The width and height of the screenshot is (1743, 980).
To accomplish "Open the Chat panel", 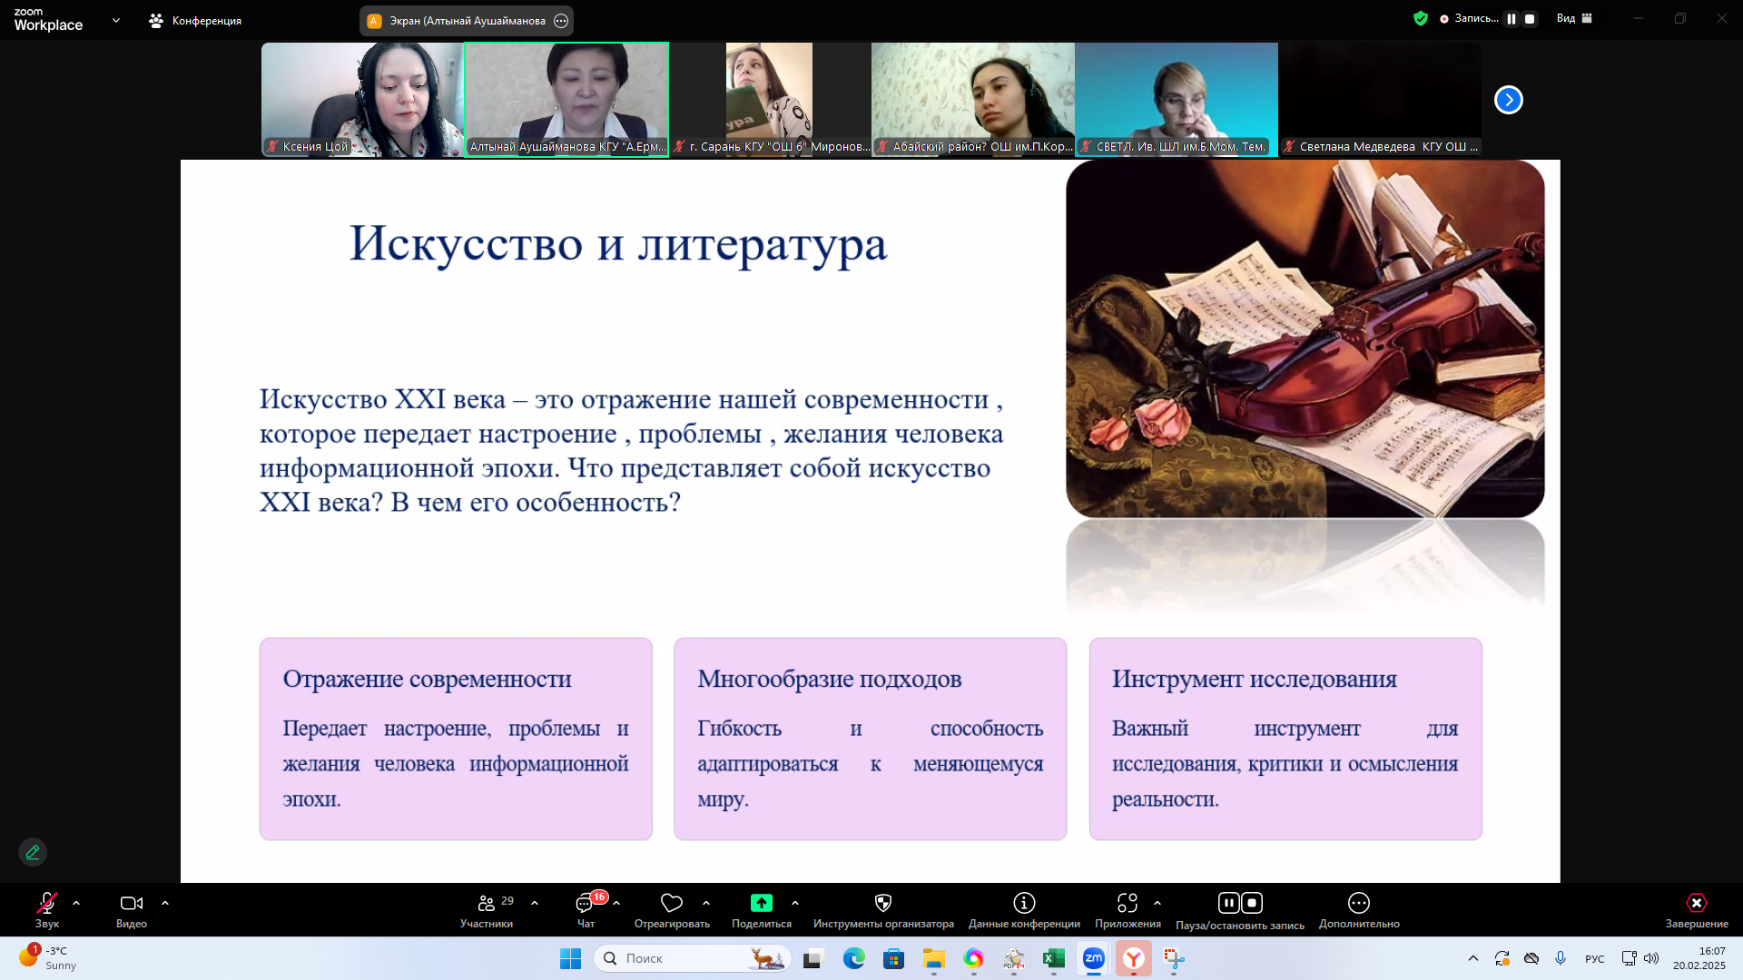I will point(586,904).
